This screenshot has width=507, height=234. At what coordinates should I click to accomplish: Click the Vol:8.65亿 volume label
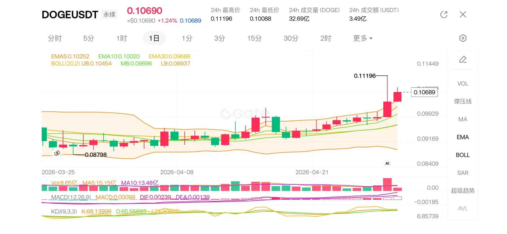point(64,183)
